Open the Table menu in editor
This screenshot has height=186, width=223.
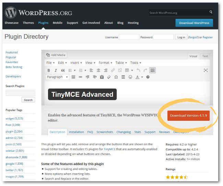click(121, 63)
